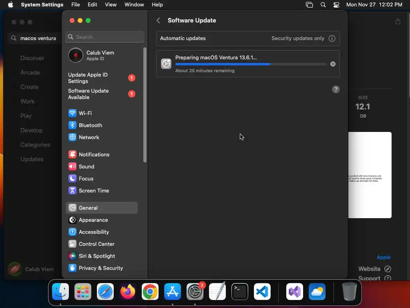Open TextEdit from the Dock
This screenshot has width=410, height=308.
[x=217, y=292]
